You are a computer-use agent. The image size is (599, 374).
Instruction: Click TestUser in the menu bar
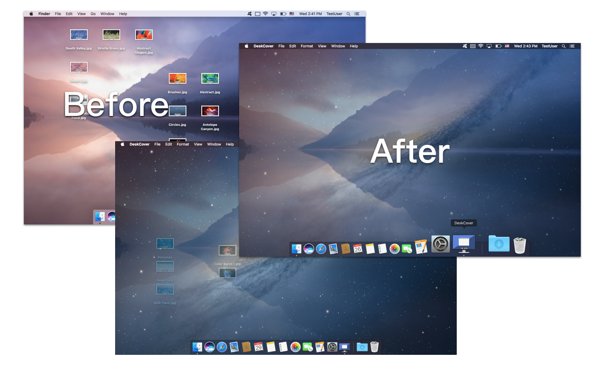pyautogui.click(x=549, y=46)
